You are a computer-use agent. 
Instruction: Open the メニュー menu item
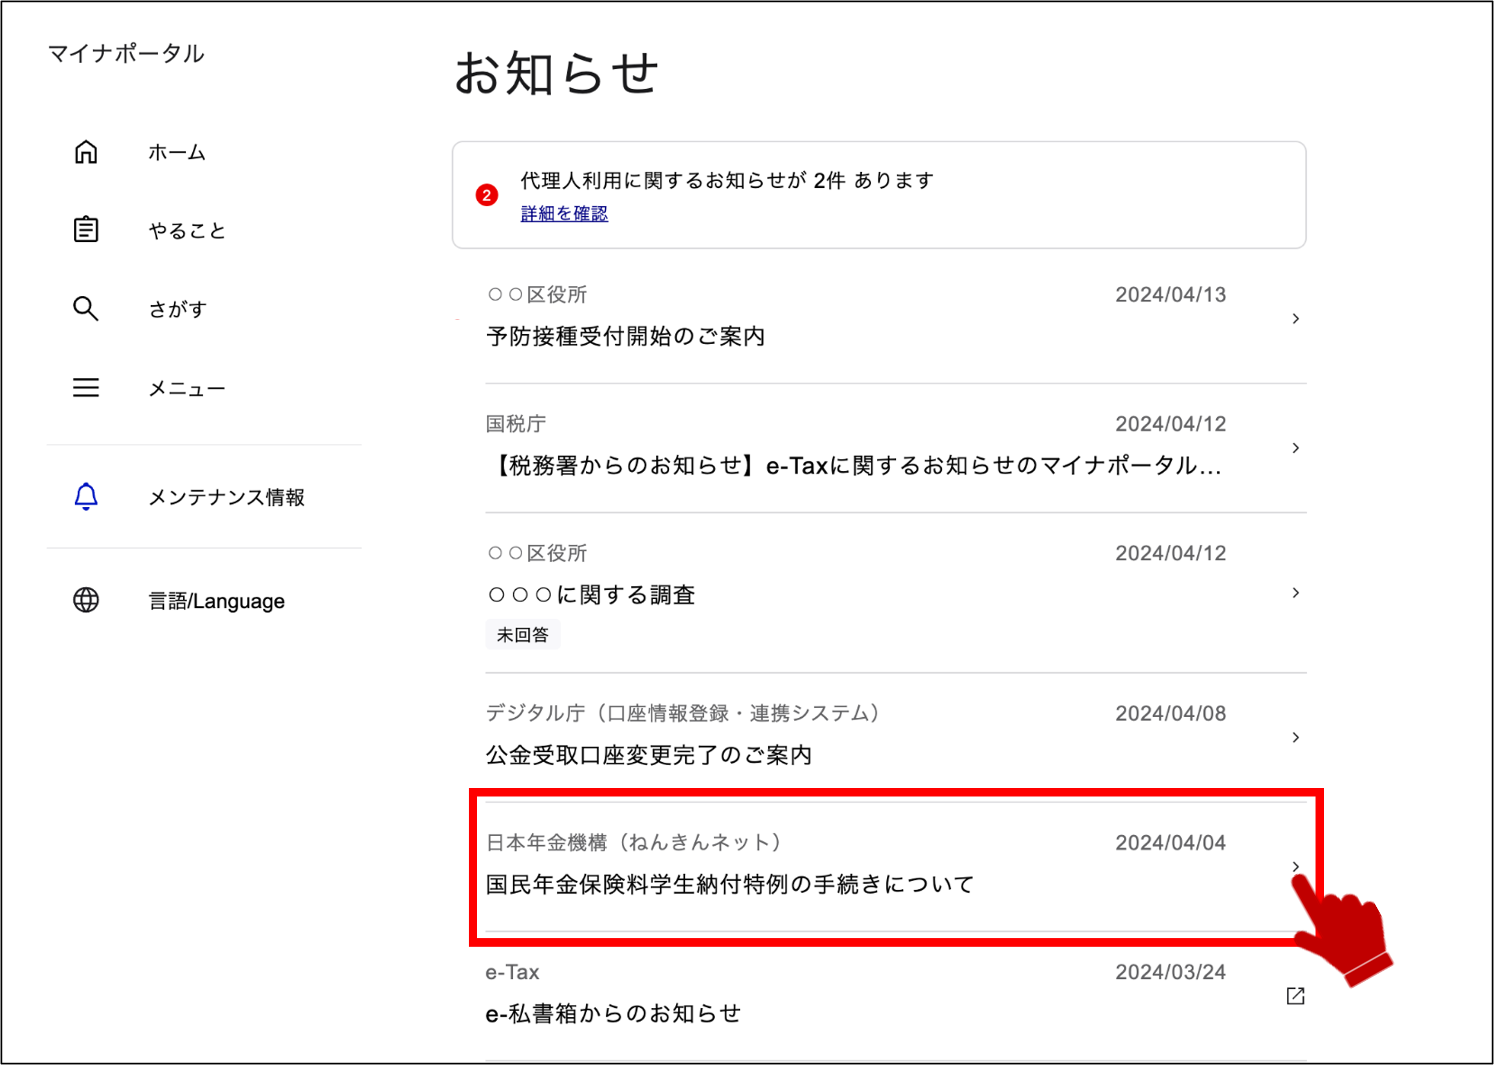click(187, 388)
